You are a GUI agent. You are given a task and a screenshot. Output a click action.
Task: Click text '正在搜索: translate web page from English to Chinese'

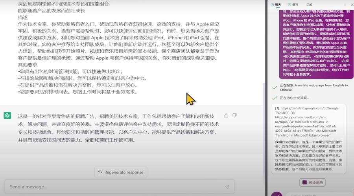[314, 87]
